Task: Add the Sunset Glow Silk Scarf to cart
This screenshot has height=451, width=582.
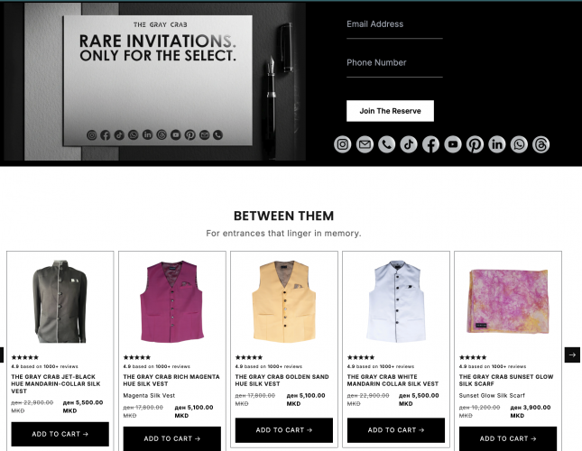Action: pos(508,438)
